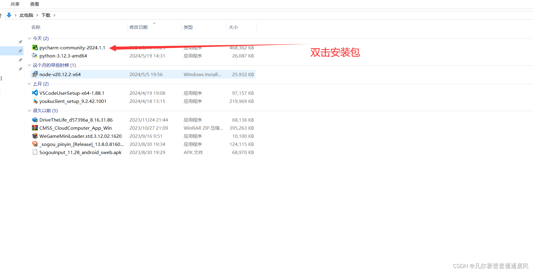Click the WinRAR ZIP 压缩... type cell
The height and width of the screenshot is (272, 533).
(x=203, y=128)
